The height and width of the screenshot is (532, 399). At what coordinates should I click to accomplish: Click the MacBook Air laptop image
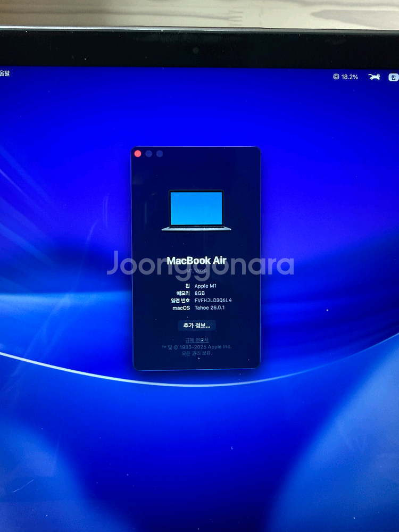[196, 210]
